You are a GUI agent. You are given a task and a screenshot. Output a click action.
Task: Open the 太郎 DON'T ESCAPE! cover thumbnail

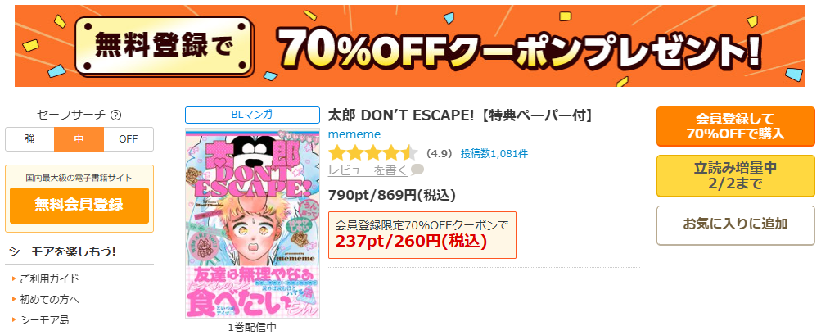[x=252, y=223]
